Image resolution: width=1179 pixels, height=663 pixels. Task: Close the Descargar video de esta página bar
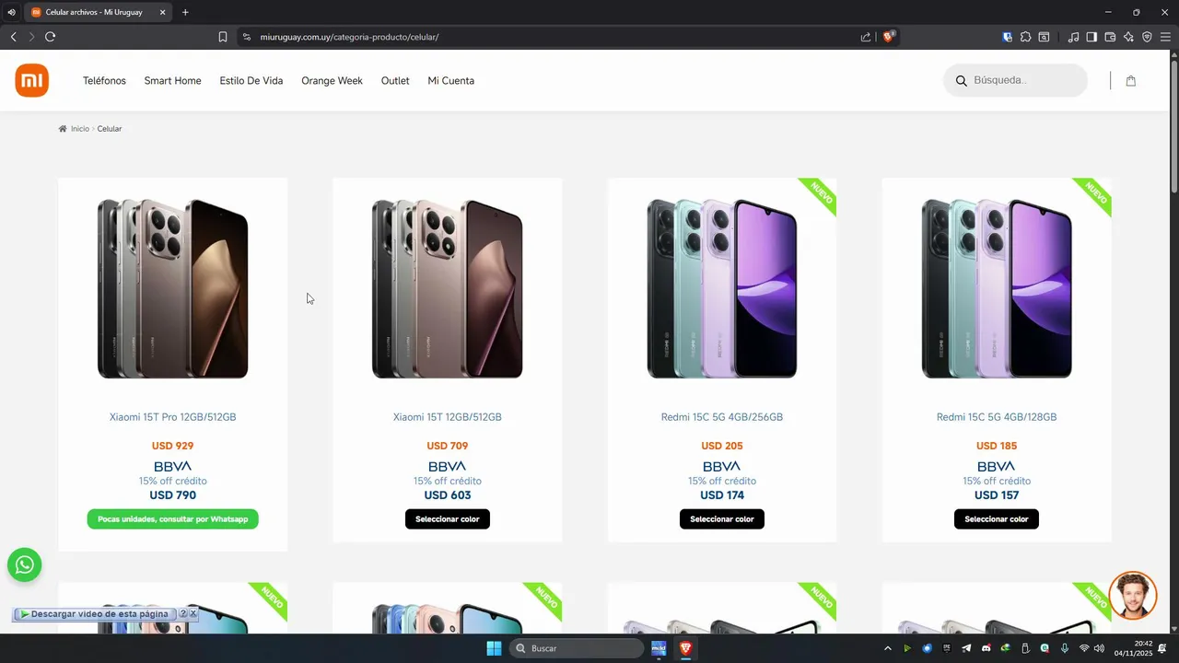(193, 613)
